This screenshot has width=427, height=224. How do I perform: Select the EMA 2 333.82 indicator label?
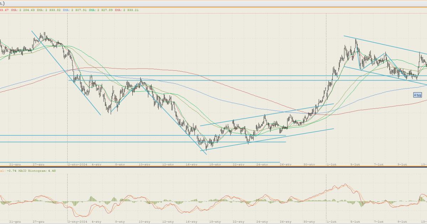pyautogui.click(x=49, y=10)
